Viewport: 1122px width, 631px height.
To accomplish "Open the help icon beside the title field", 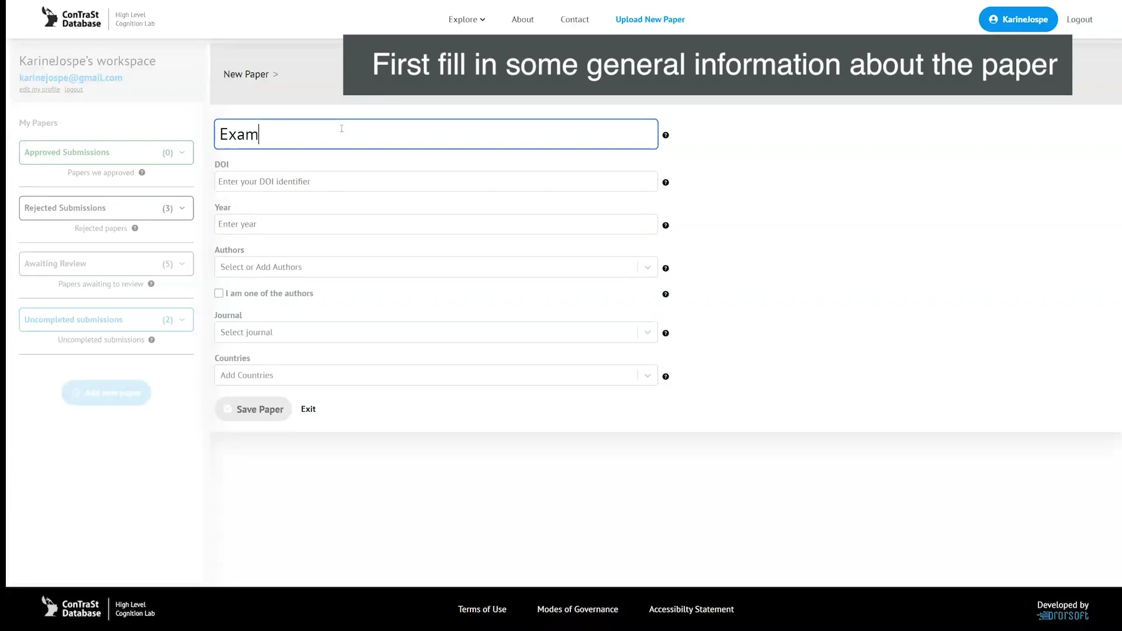I will coord(666,135).
